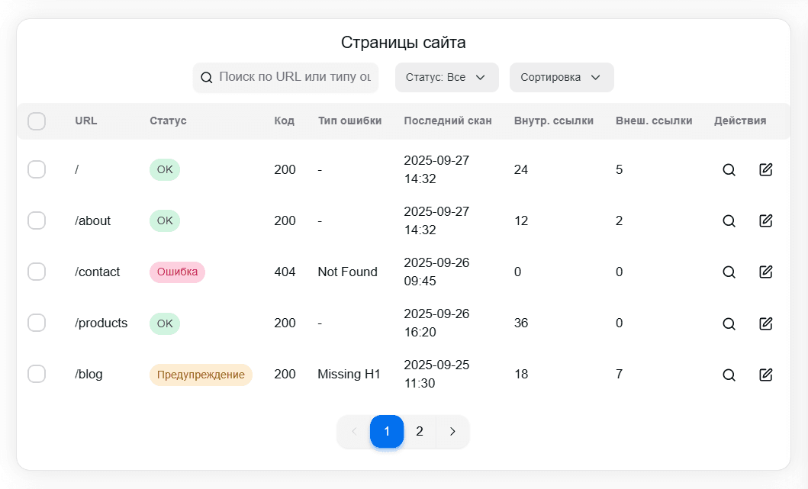Viewport: 808px width, 489px height.
Task: Select the checkbox next to /products
Action: tap(36, 323)
